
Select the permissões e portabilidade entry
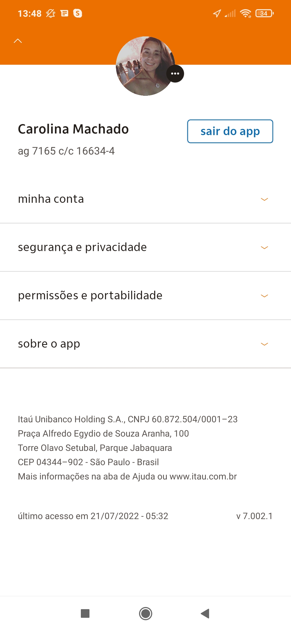pos(90,296)
